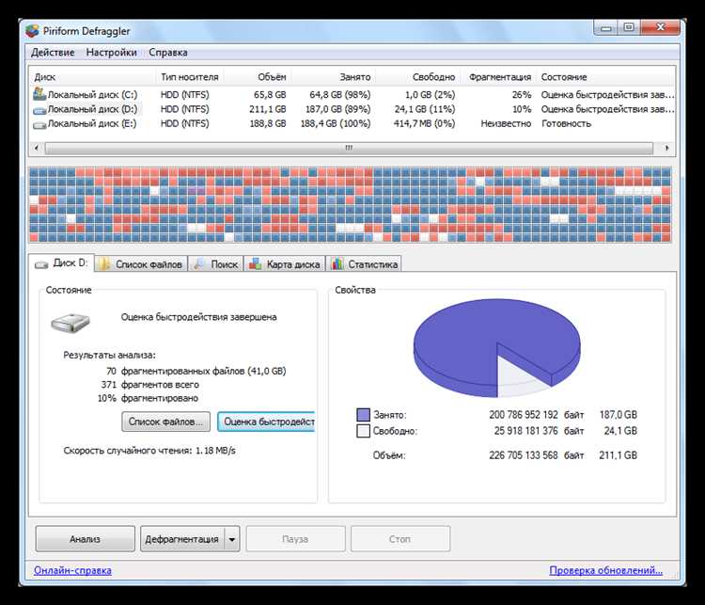Open the Онлайн-справка link
Viewport: 705px width, 605px height.
72,570
